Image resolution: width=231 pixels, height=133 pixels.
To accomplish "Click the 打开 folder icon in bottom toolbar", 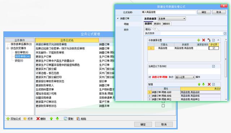I will coord(25,119).
